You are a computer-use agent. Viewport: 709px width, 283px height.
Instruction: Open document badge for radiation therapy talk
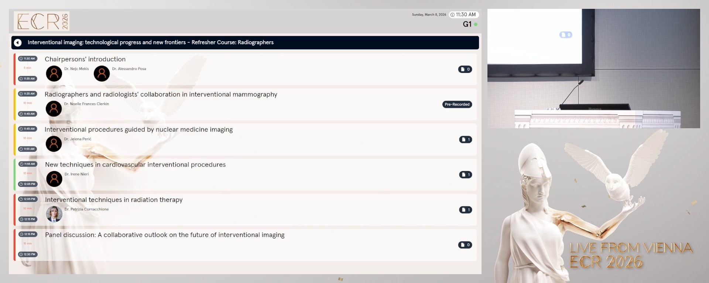point(465,210)
